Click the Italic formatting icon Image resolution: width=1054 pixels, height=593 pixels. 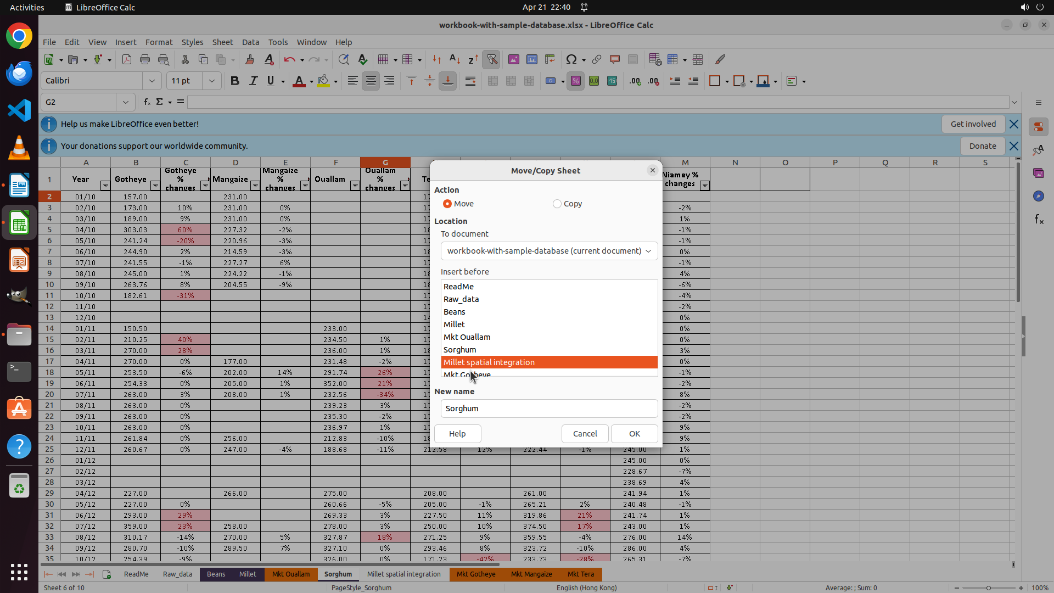coord(253,81)
